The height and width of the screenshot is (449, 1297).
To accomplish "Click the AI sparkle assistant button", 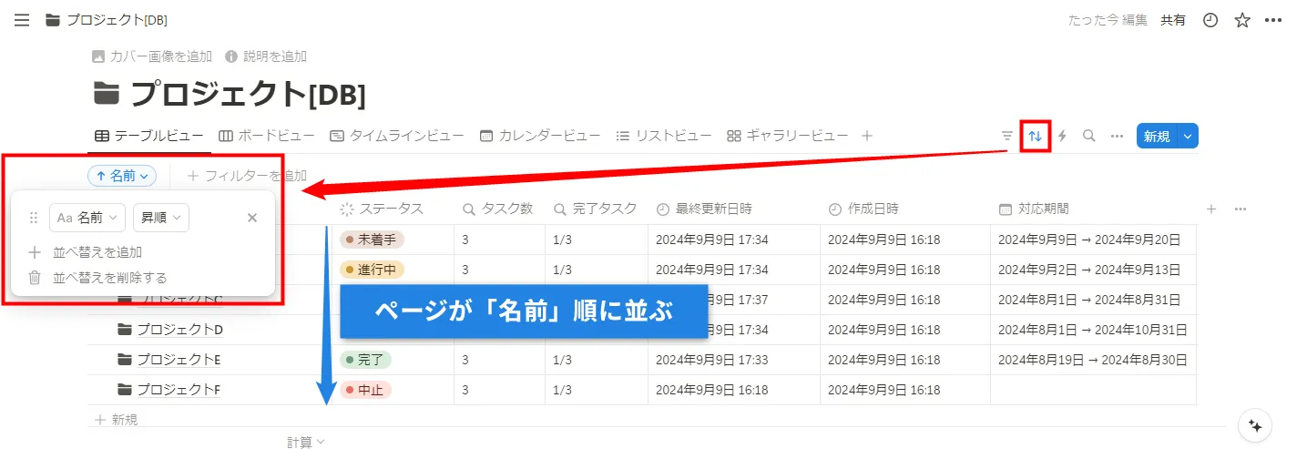I will point(1255,425).
